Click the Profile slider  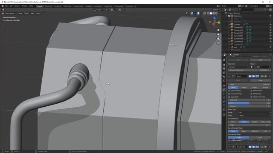pos(250,103)
